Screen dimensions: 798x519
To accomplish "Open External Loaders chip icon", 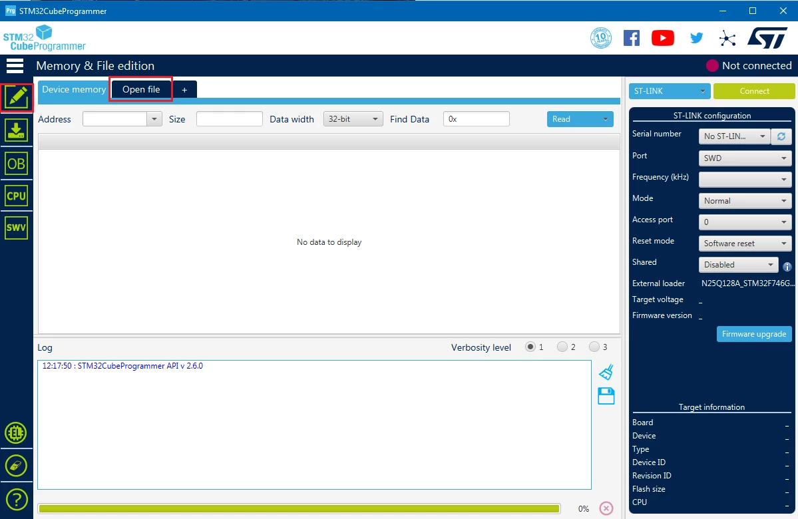I will [x=16, y=433].
